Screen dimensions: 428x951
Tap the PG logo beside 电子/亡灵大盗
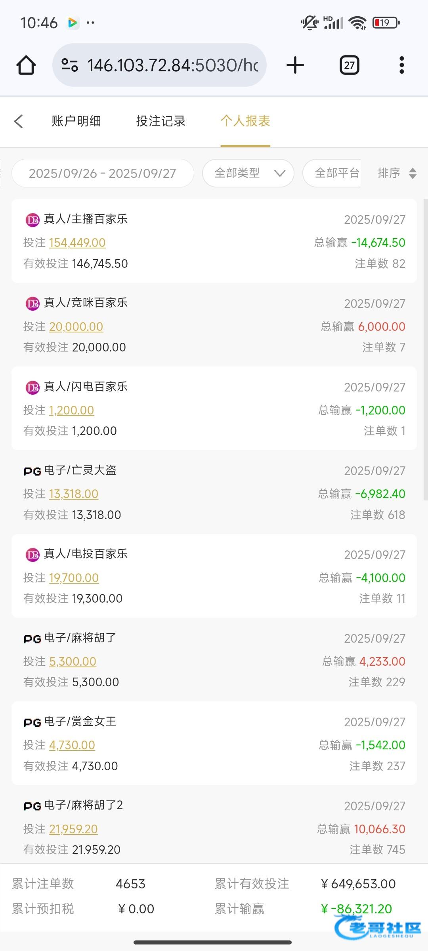tap(32, 471)
